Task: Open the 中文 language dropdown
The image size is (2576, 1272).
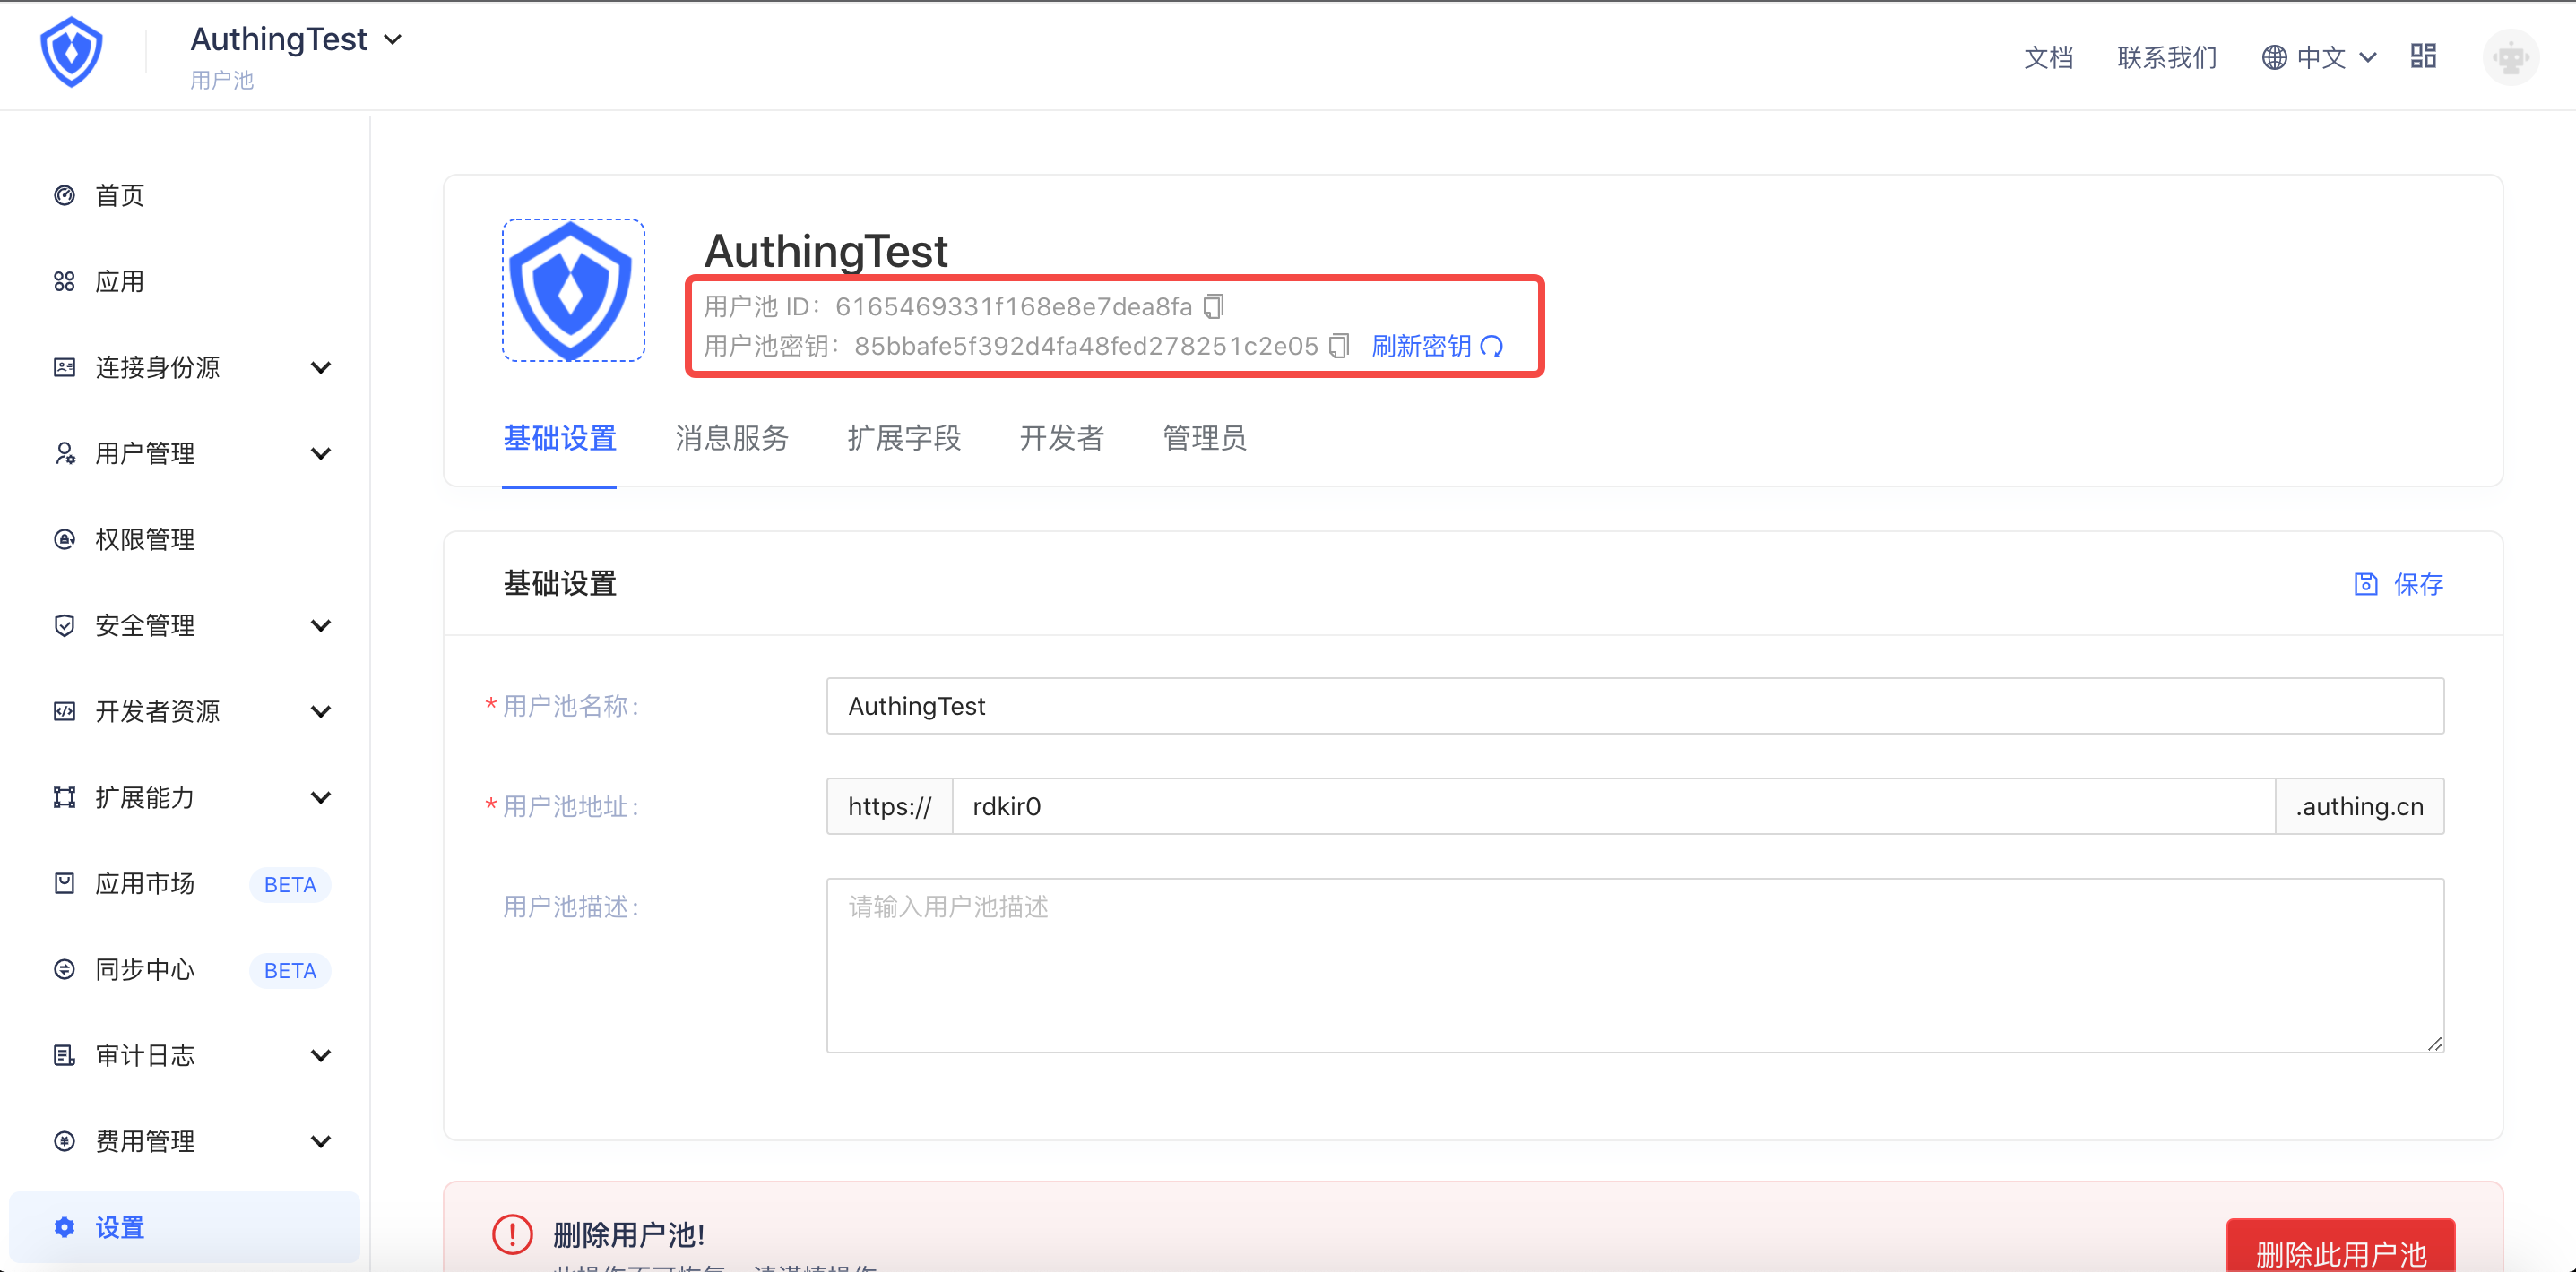Action: 2319,57
